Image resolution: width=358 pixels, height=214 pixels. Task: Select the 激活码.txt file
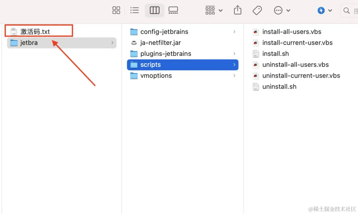pos(35,32)
